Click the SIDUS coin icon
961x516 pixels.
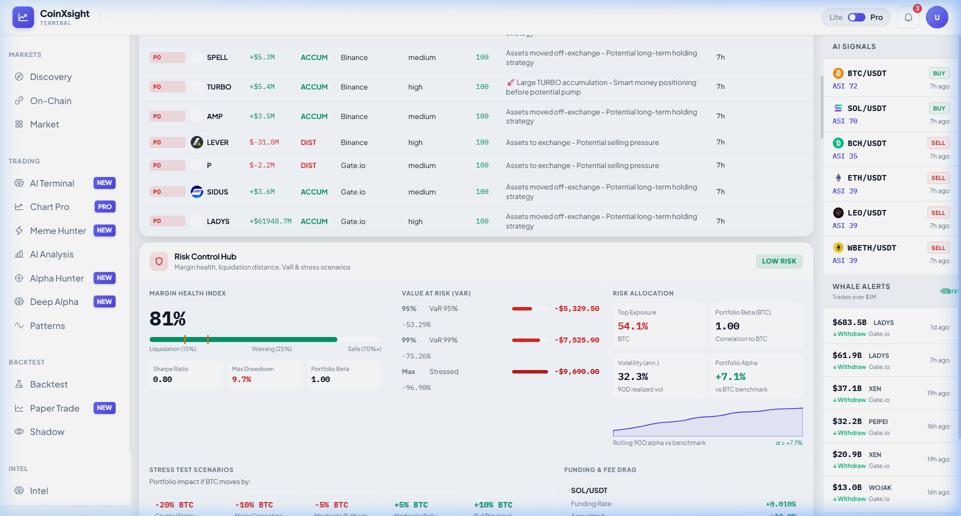pos(197,192)
